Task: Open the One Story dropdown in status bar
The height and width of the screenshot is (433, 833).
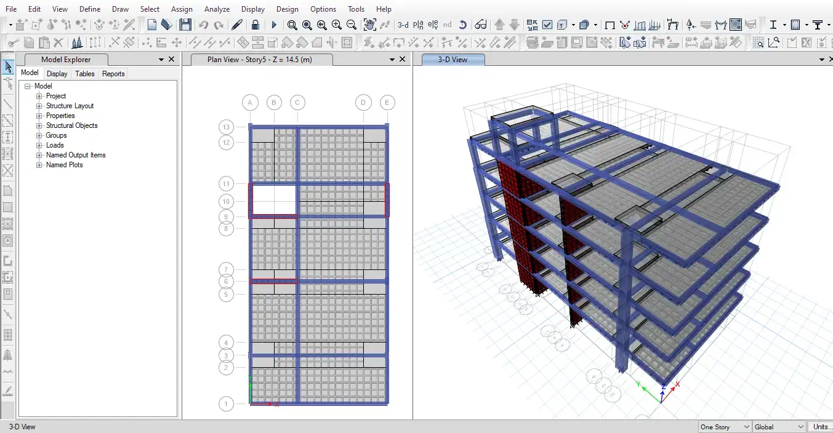Action: tap(725, 427)
